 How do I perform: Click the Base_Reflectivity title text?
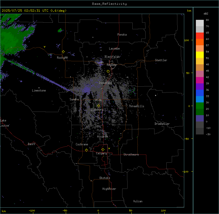pyautogui.click(x=109, y=4)
